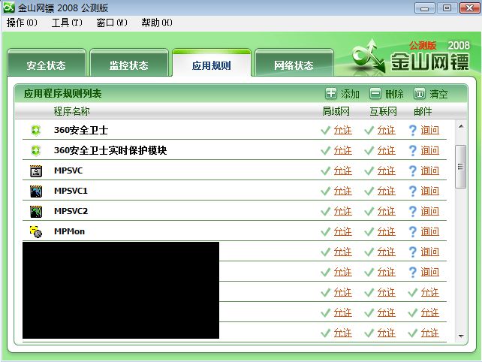The width and height of the screenshot is (482, 362).
Task: Toggle 360安全卫士 互联网 允许 link
Action: point(387,131)
